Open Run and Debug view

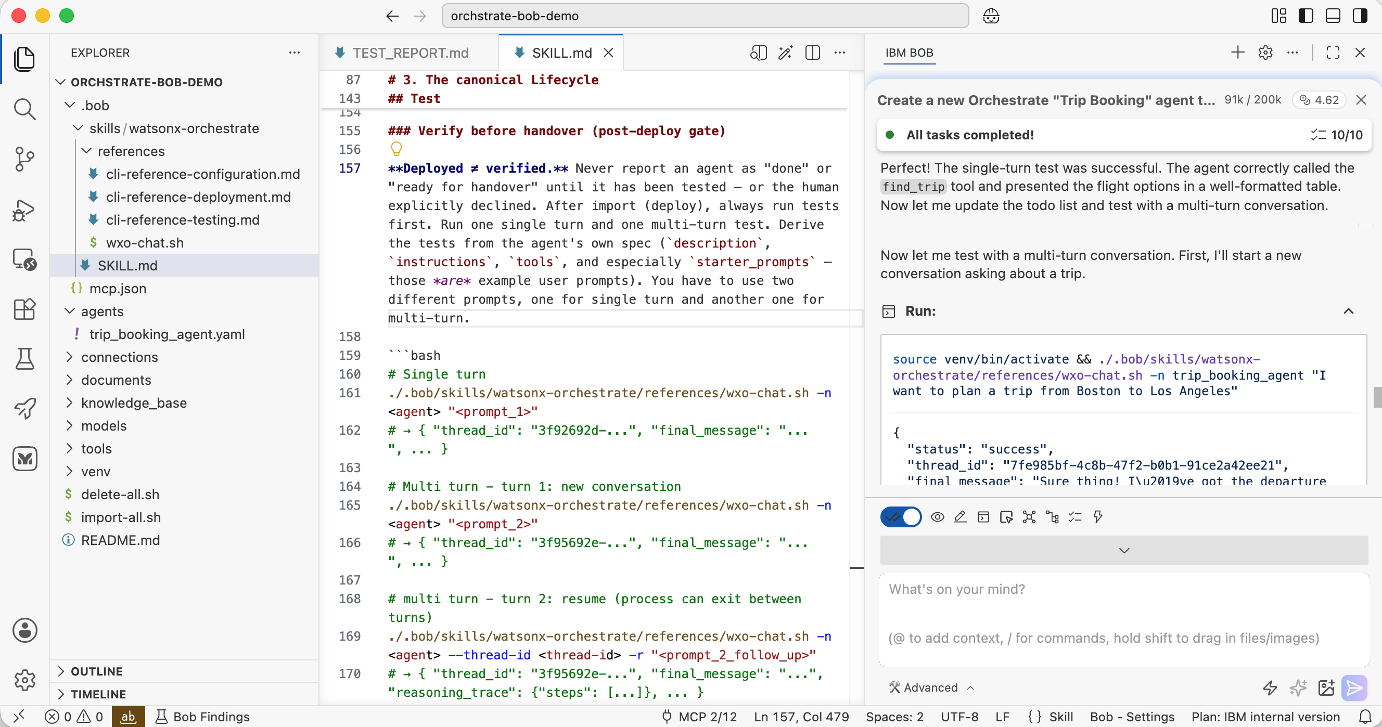pyautogui.click(x=24, y=210)
